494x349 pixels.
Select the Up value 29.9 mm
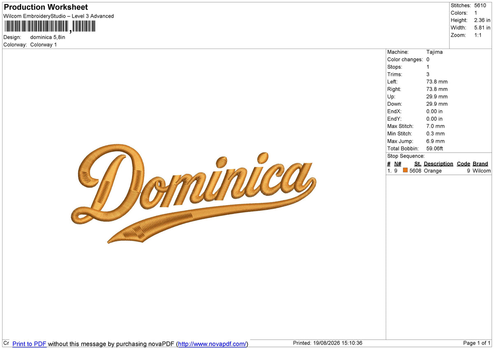click(x=437, y=96)
